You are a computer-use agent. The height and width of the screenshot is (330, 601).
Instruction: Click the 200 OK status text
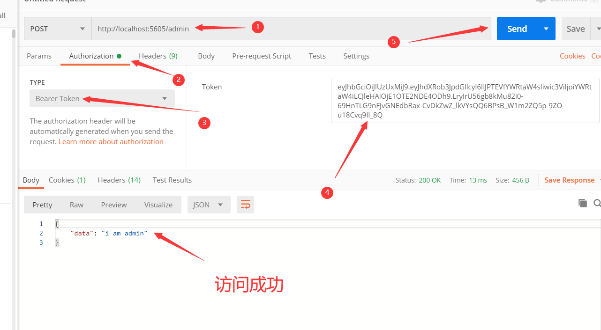coord(430,180)
